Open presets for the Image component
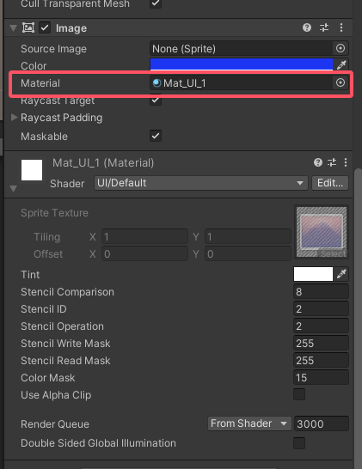The width and height of the screenshot is (362, 469). point(324,27)
